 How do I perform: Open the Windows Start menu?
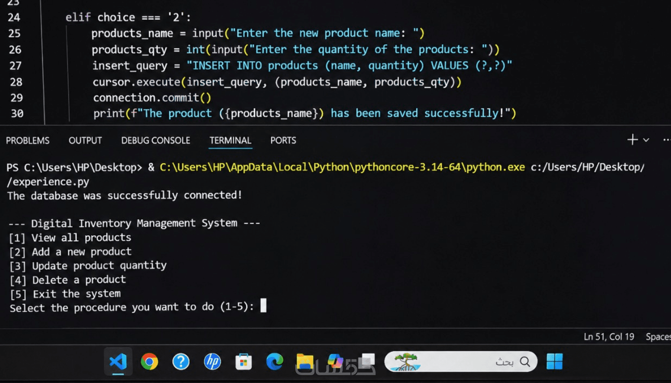click(x=554, y=361)
